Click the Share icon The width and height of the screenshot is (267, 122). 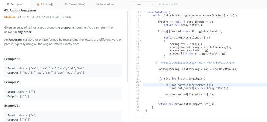click(62, 17)
